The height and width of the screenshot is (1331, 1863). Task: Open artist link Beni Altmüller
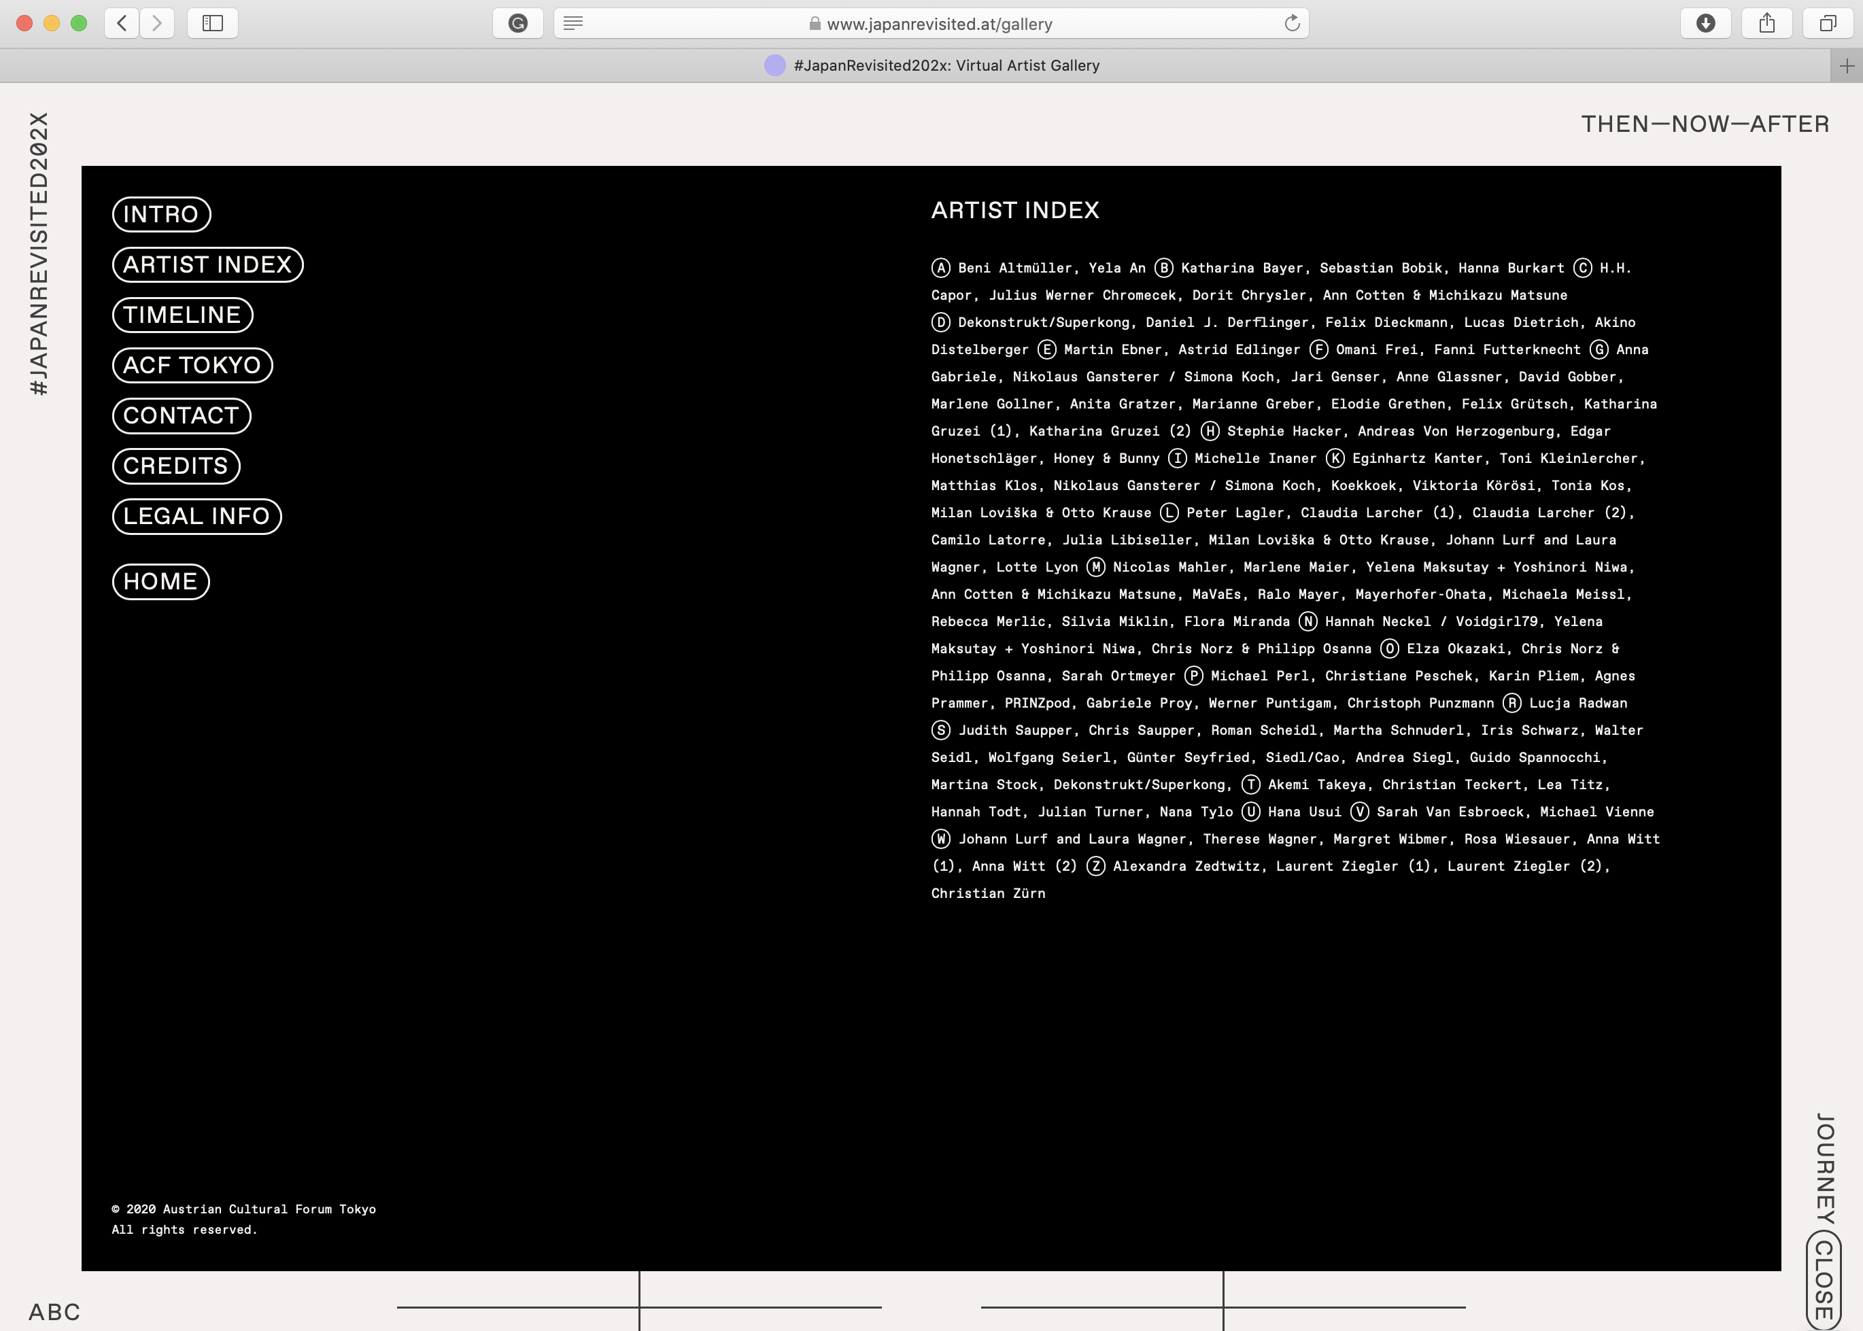[x=1014, y=268]
